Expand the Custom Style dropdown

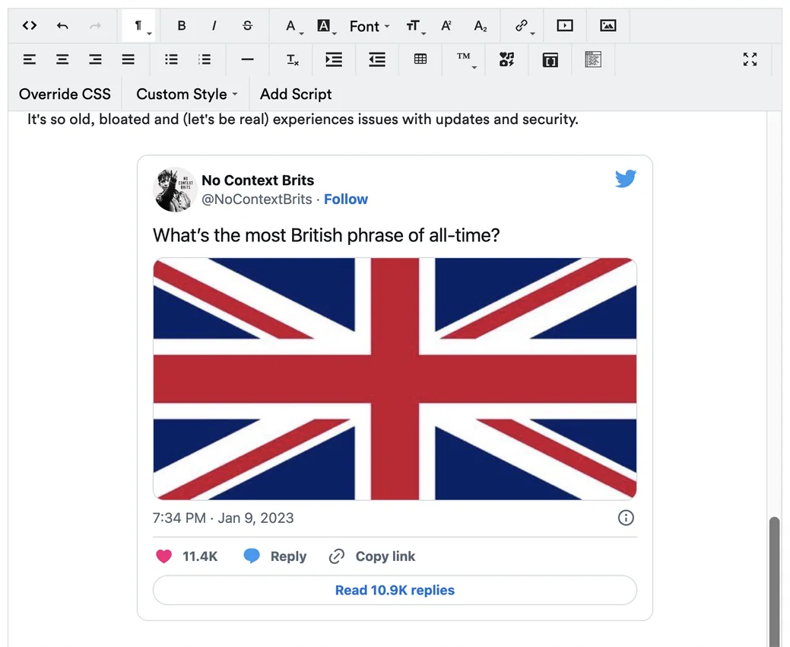[x=187, y=94]
